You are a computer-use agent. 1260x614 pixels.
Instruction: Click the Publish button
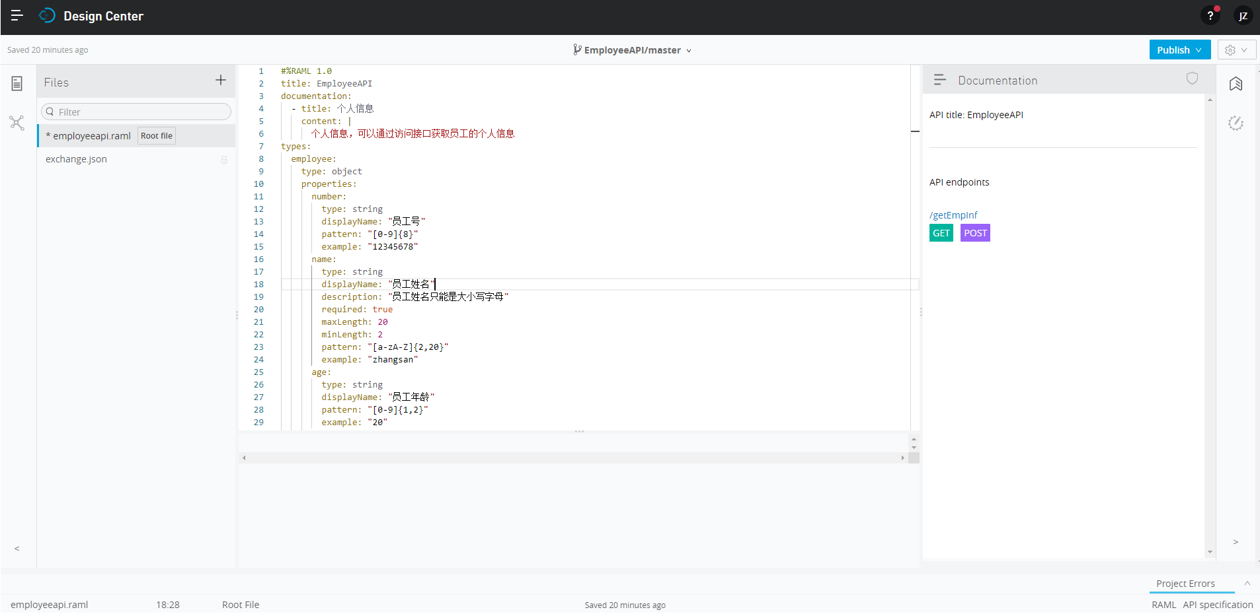coord(1173,50)
